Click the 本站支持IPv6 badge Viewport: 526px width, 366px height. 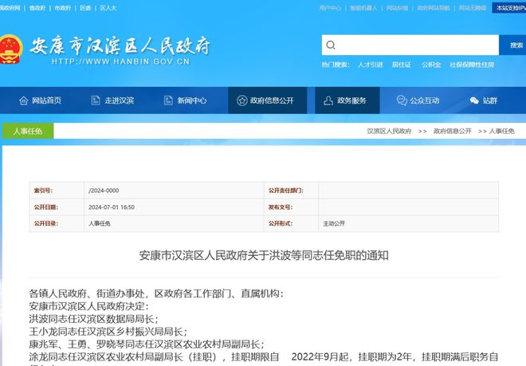click(509, 8)
